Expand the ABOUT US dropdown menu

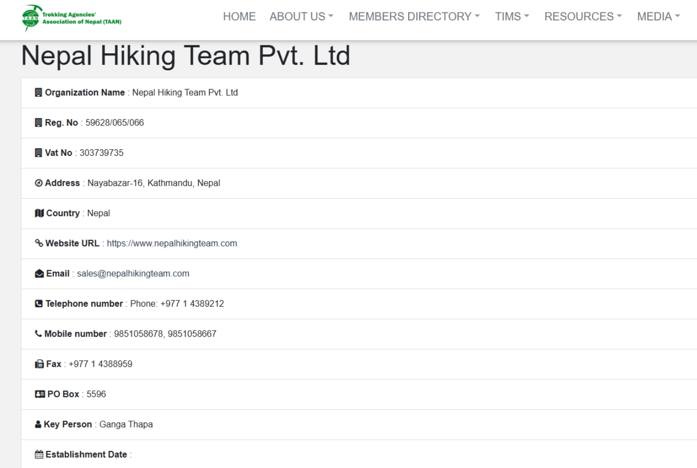click(301, 16)
